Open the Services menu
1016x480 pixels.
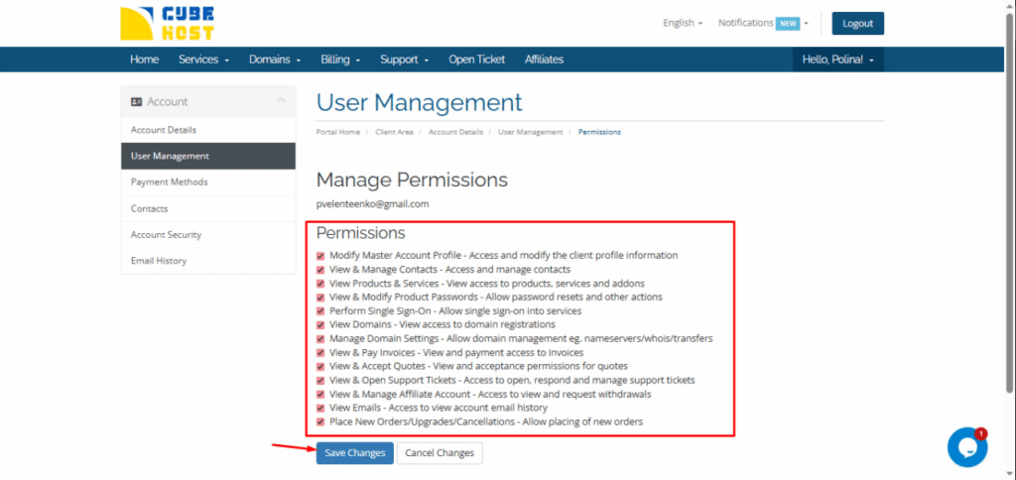[x=203, y=60]
